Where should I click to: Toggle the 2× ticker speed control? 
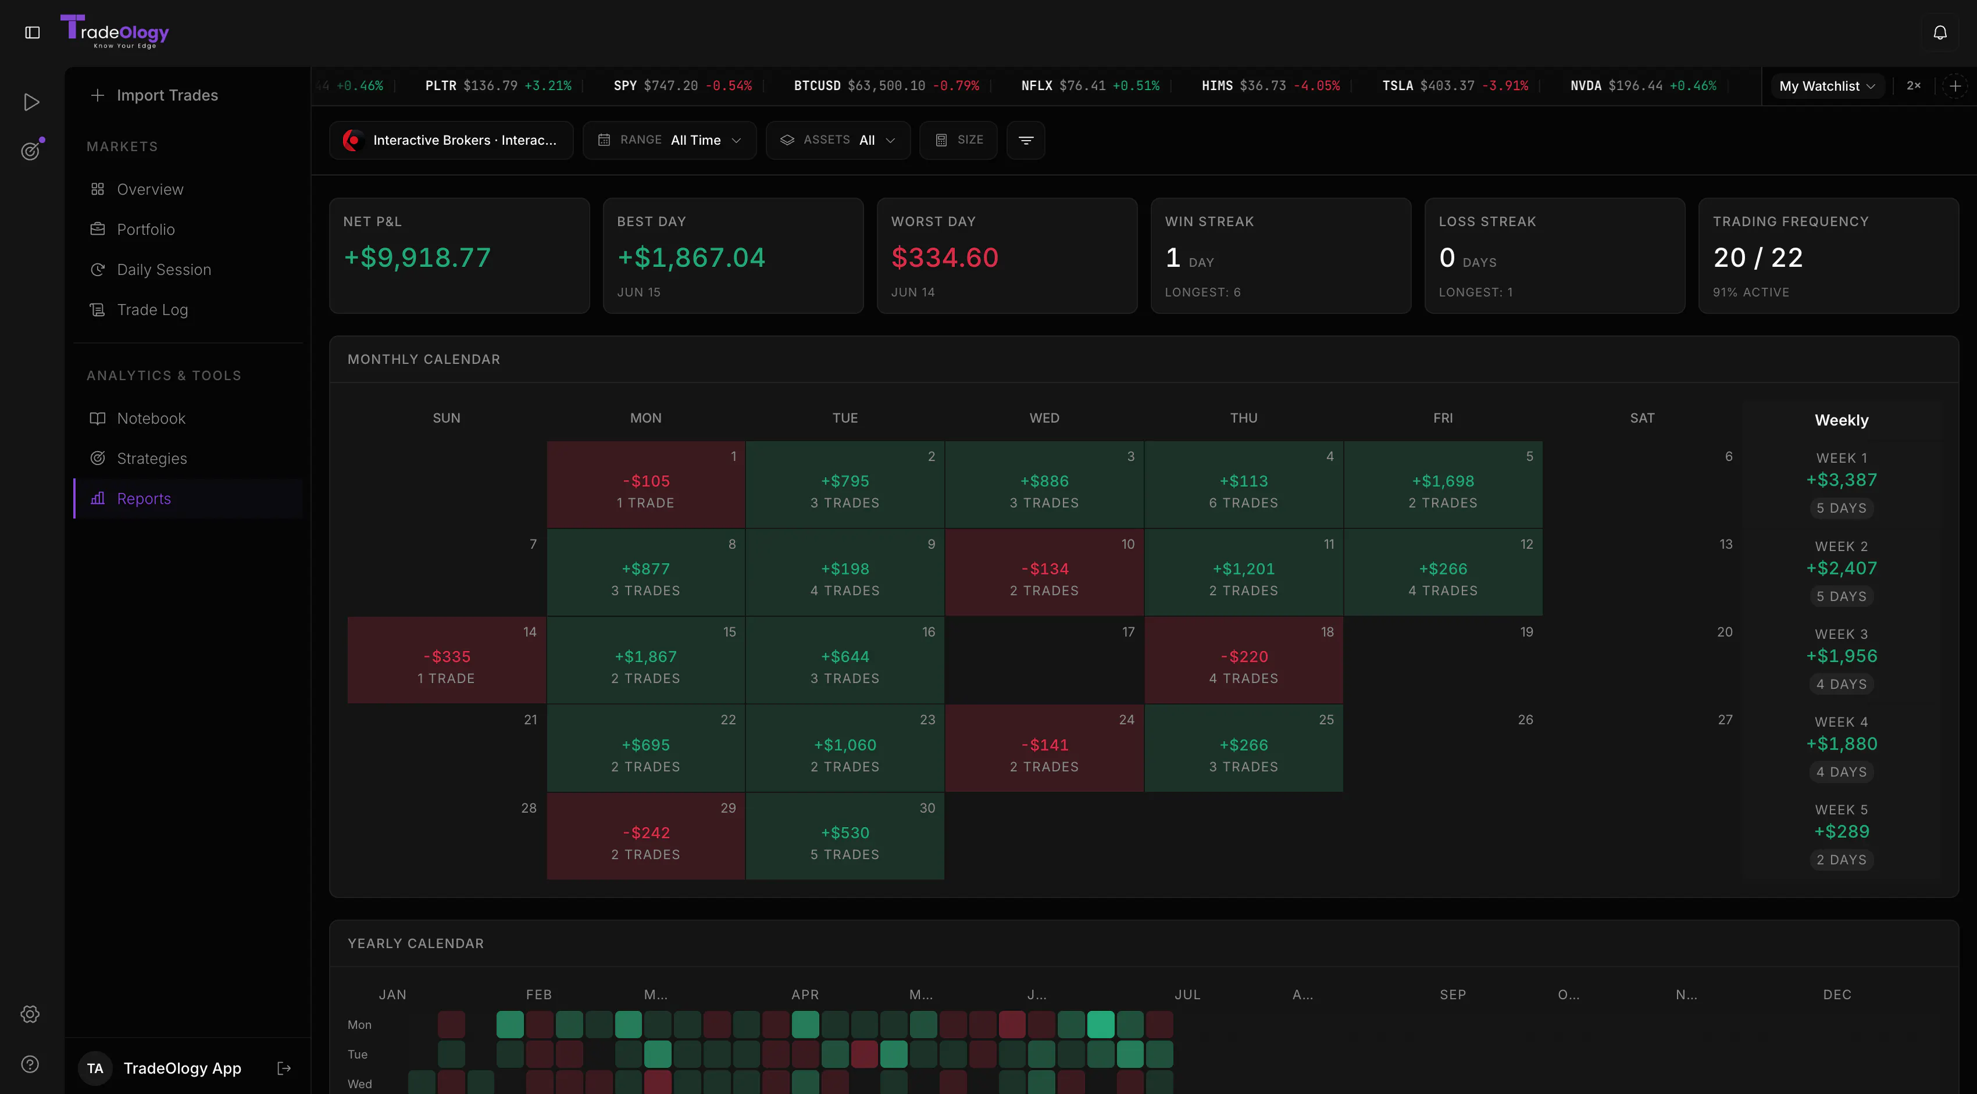point(1913,86)
